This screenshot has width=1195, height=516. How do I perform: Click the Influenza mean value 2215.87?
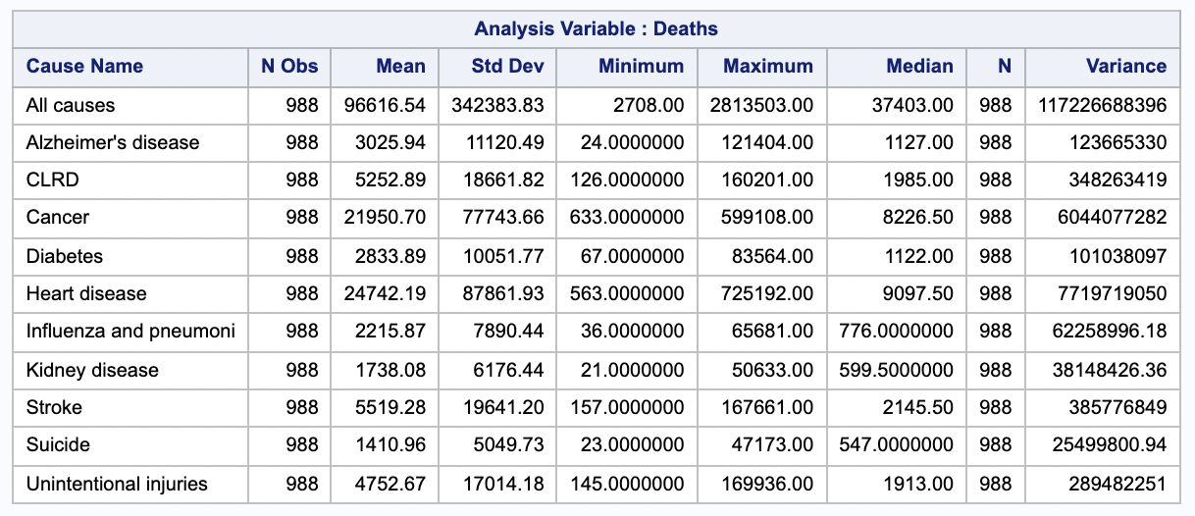(x=390, y=332)
